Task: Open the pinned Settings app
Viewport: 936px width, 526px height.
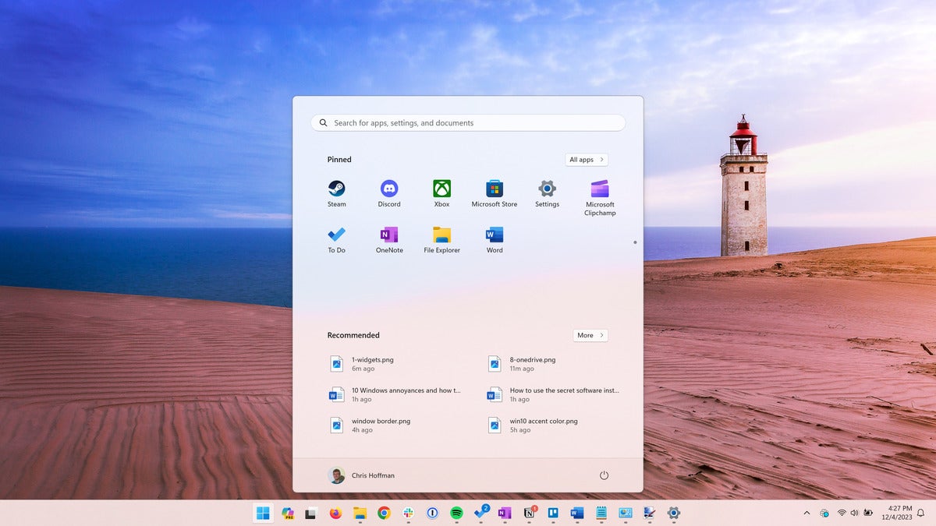Action: 547,193
